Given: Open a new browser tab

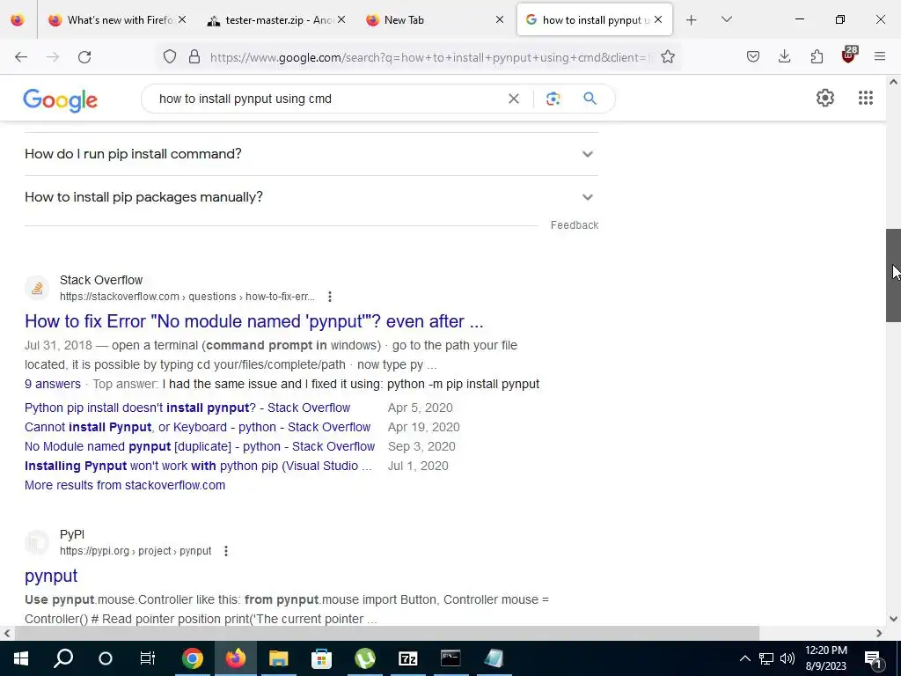Looking at the screenshot, I should (692, 20).
